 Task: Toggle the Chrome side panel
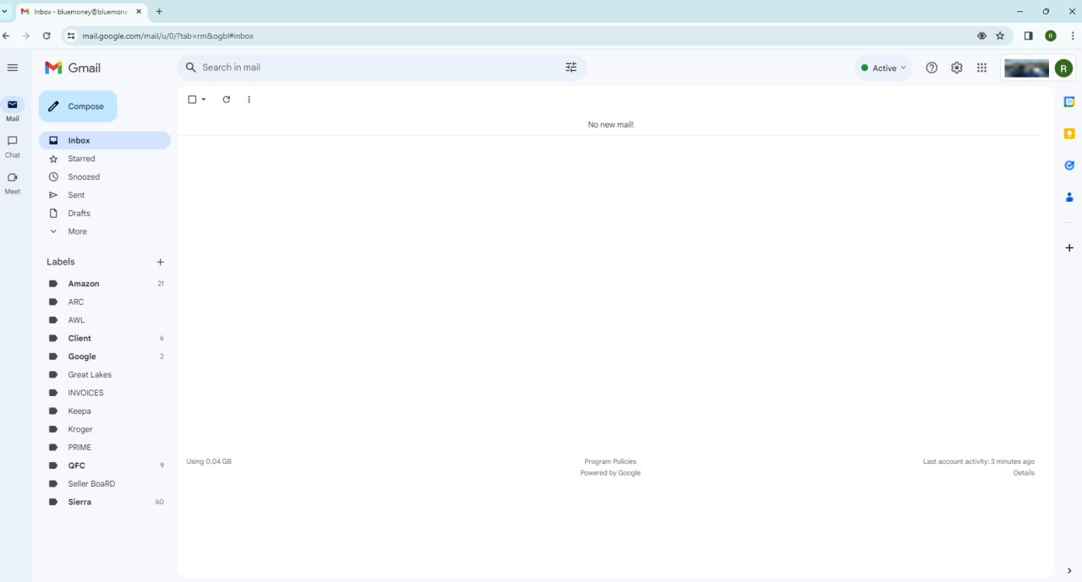(x=1028, y=35)
